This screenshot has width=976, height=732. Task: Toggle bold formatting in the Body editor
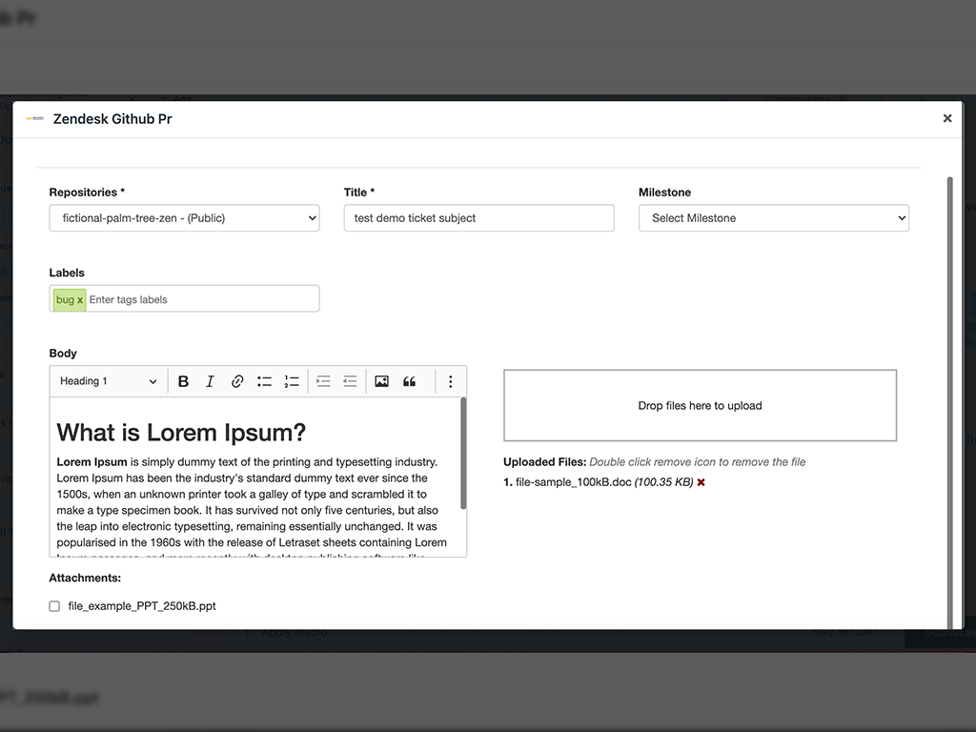pos(183,381)
